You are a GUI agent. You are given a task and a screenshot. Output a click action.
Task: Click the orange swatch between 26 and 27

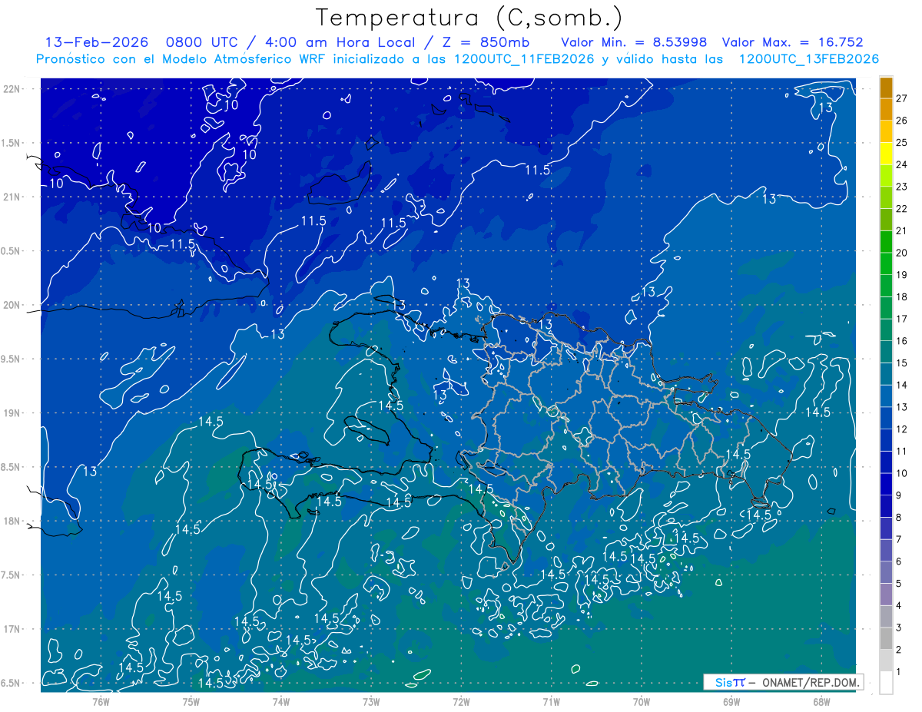coord(886,109)
